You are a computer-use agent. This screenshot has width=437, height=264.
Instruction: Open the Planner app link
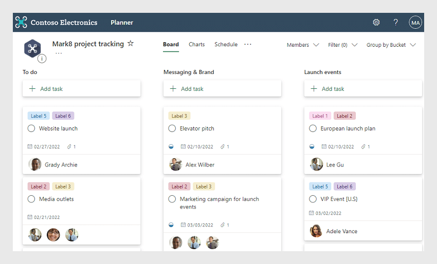[x=122, y=23]
